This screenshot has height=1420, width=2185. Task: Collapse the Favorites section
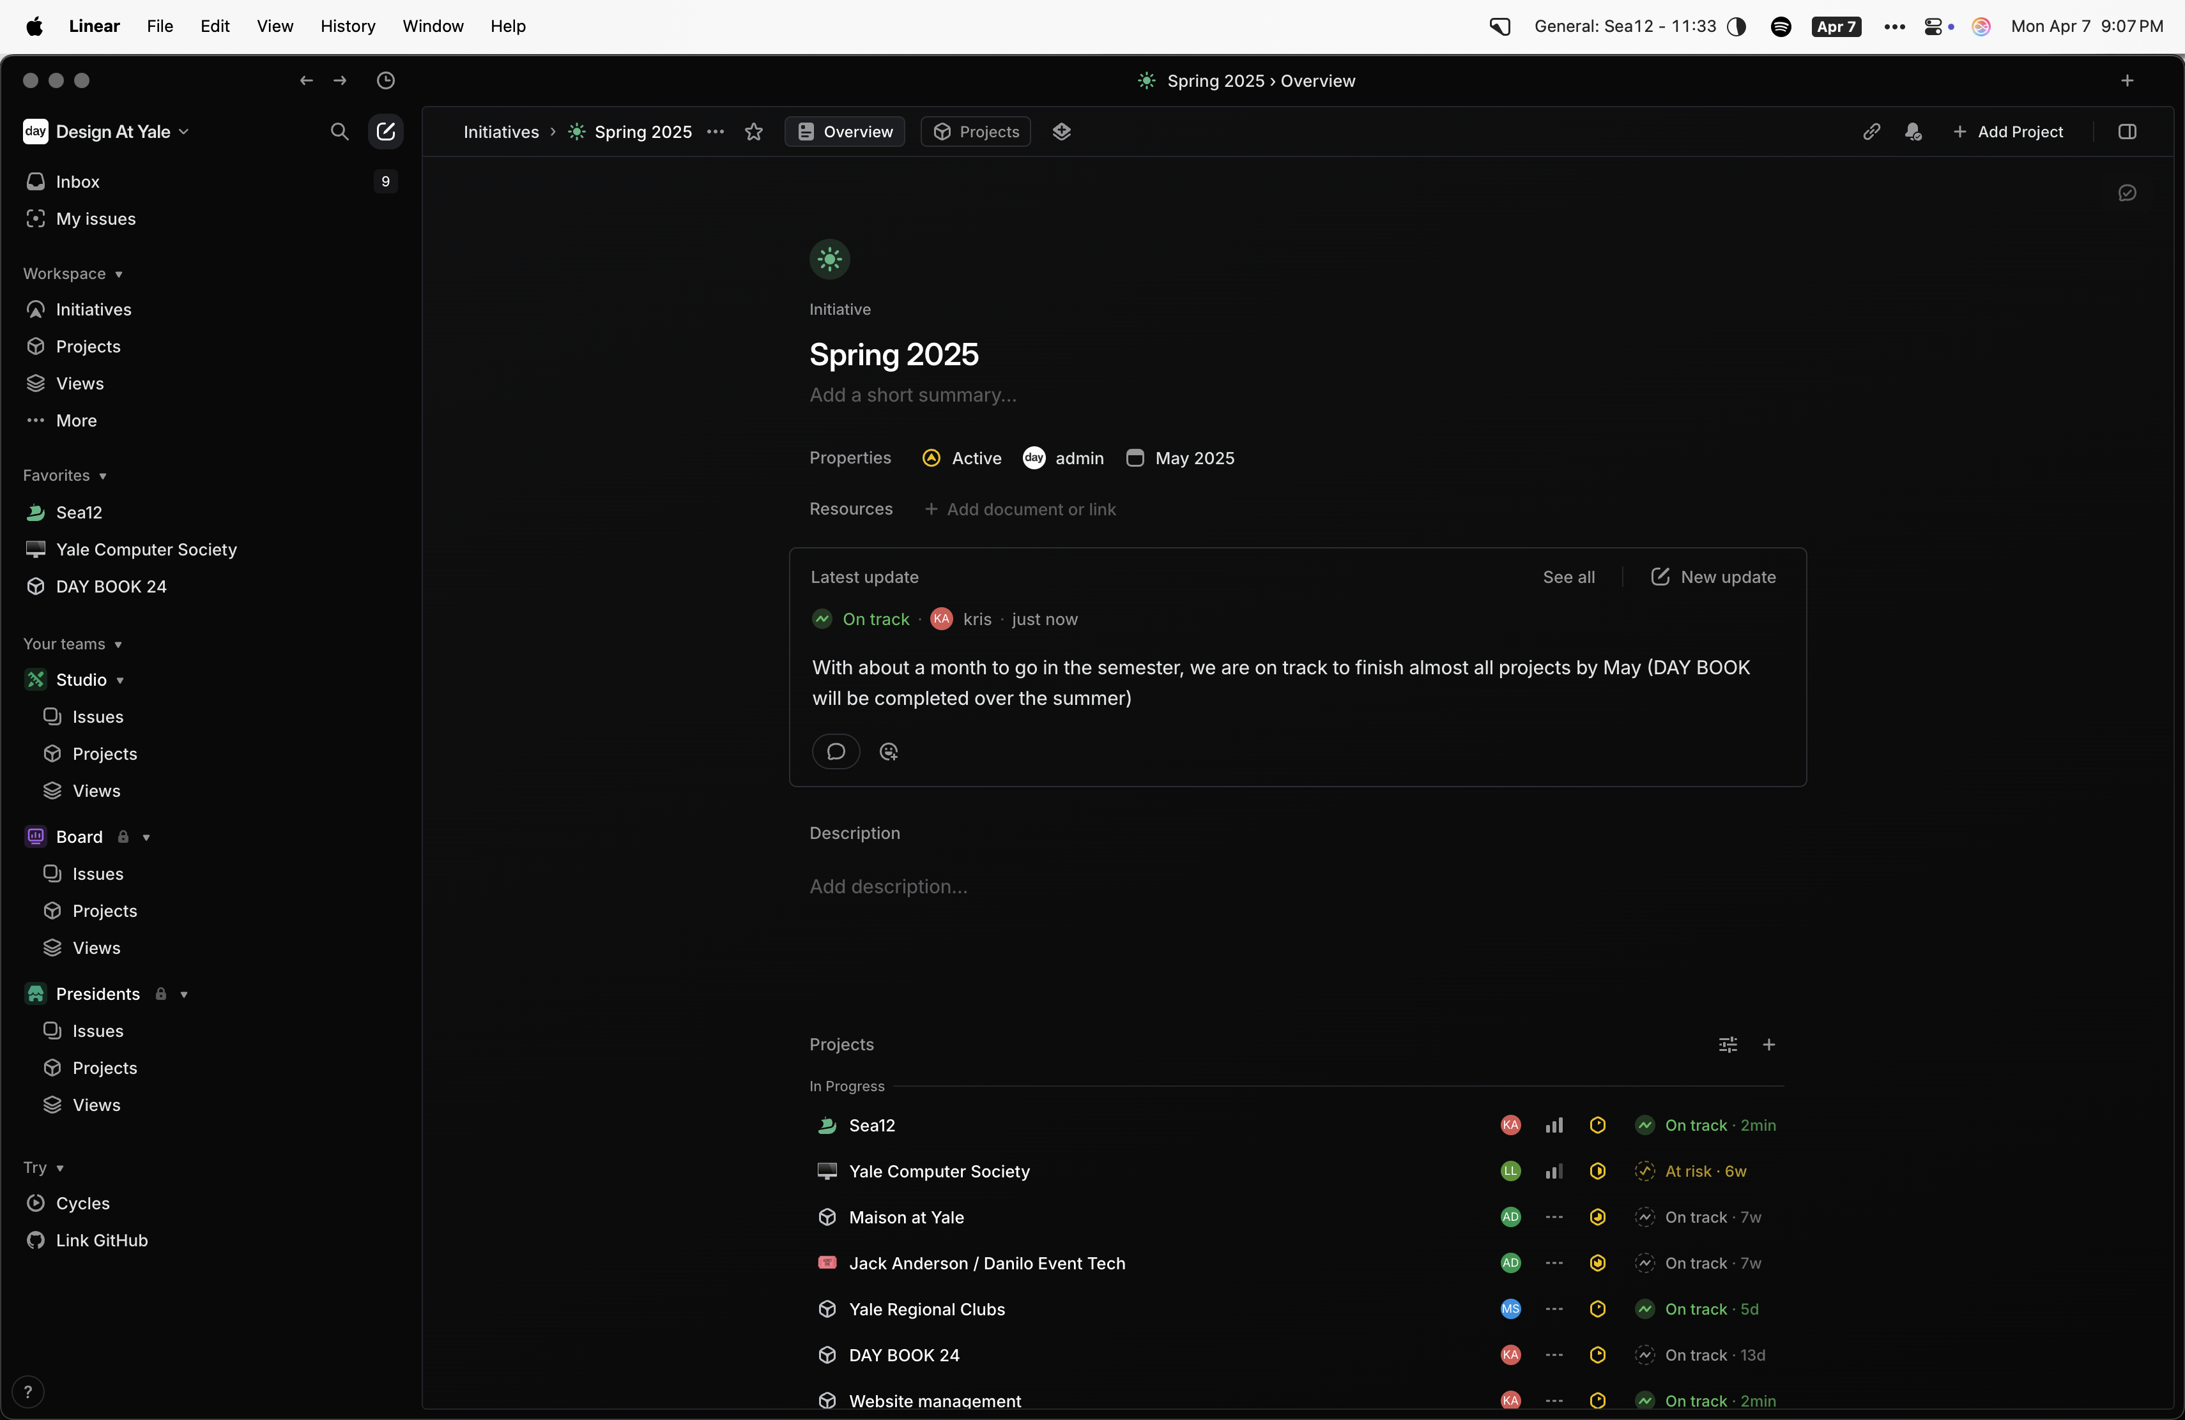click(x=65, y=475)
